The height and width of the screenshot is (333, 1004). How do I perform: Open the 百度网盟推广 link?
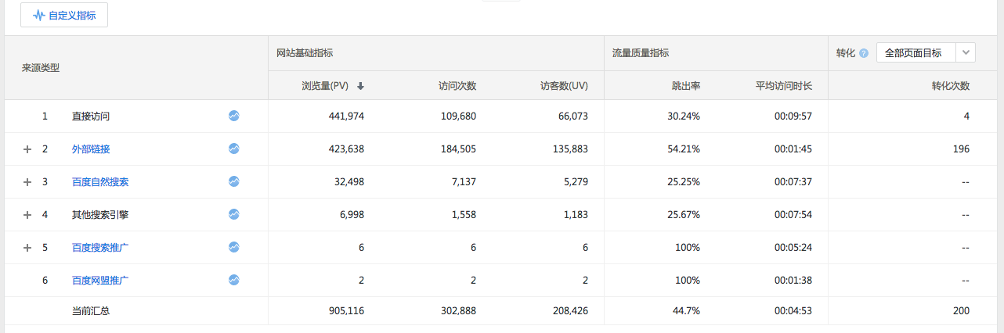tap(100, 280)
